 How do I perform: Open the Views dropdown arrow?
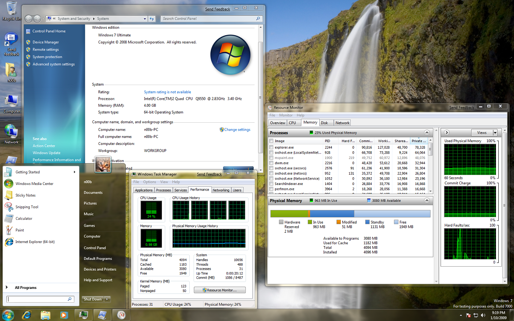(x=495, y=133)
